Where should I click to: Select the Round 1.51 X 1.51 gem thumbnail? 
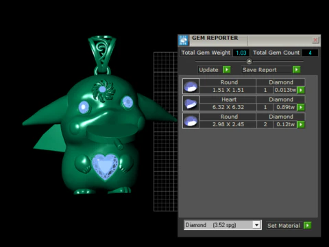(191, 86)
